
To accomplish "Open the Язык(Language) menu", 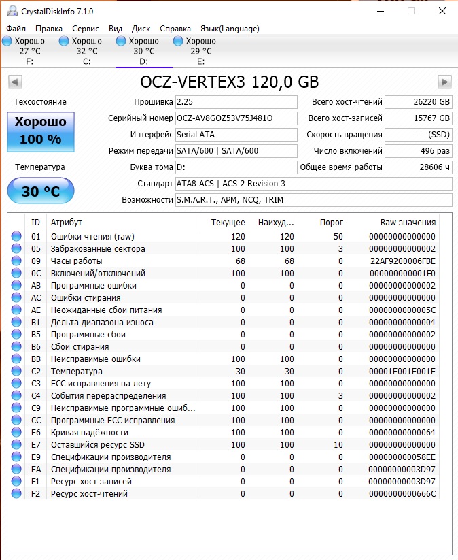I will pyautogui.click(x=230, y=29).
